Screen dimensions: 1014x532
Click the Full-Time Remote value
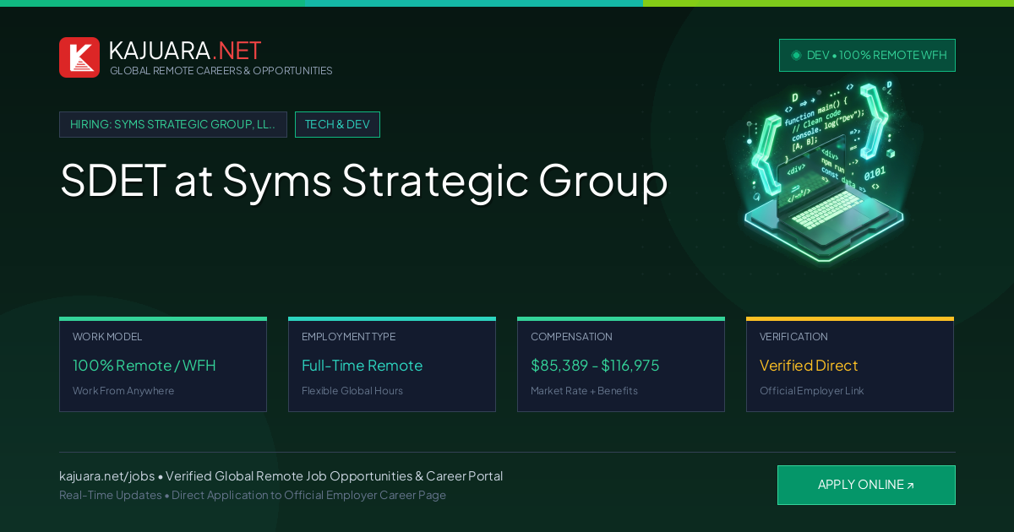(362, 366)
